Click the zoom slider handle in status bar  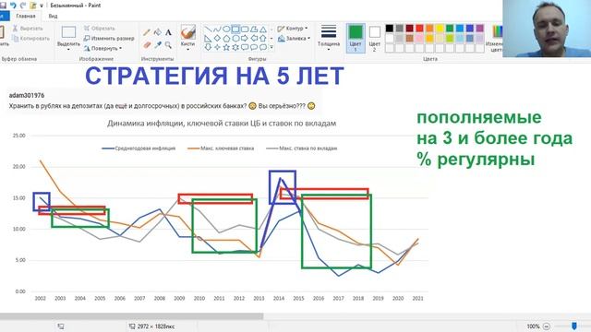coord(574,326)
